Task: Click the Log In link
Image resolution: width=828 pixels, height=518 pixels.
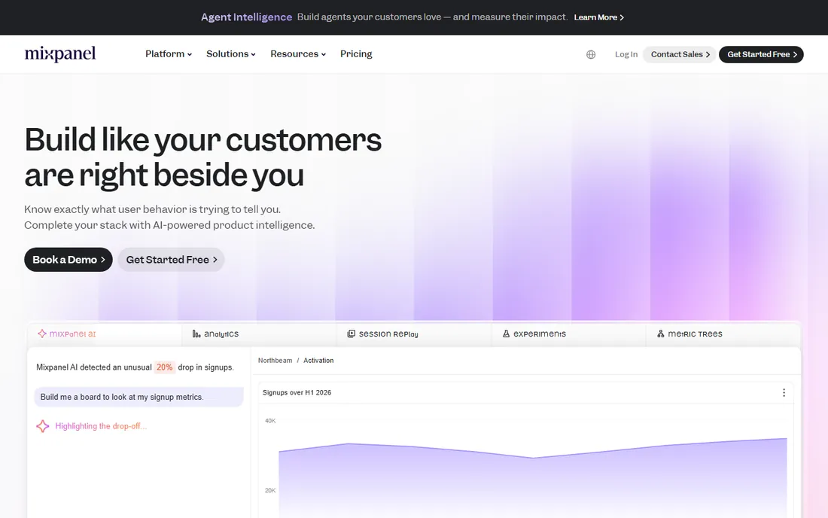Action: tap(626, 54)
